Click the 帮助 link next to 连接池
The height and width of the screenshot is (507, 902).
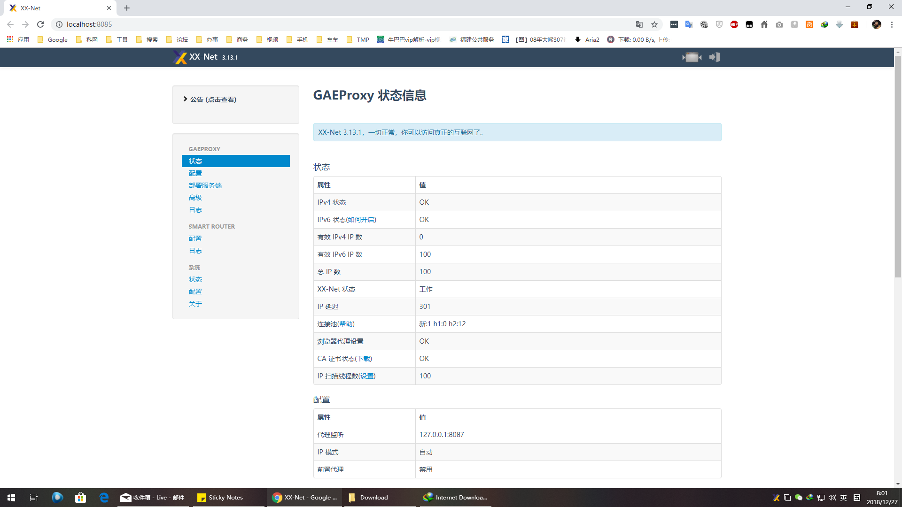click(346, 324)
